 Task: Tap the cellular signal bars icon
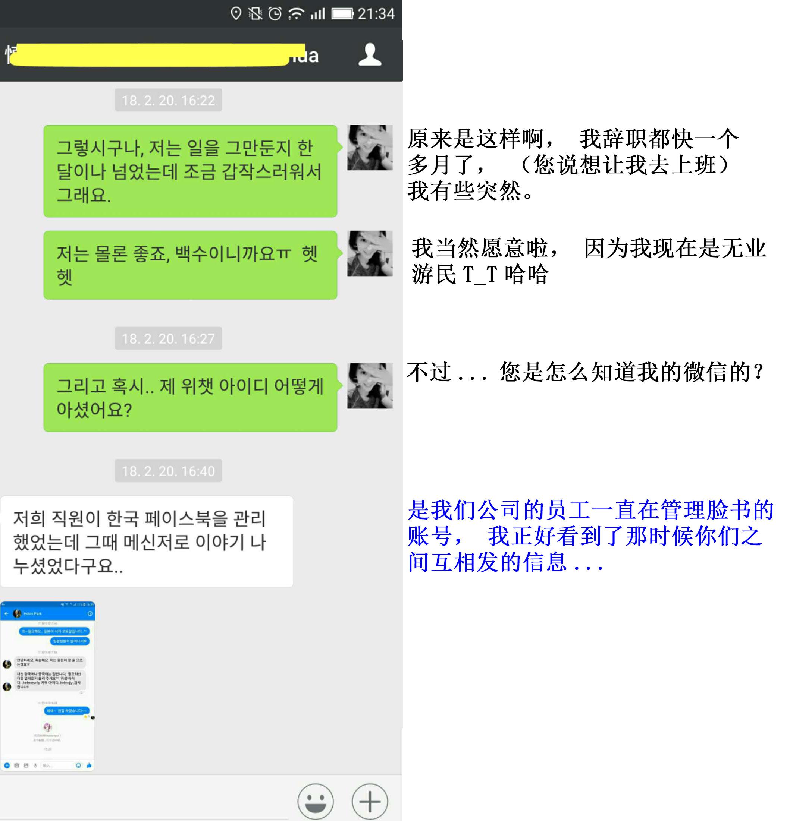tap(318, 14)
